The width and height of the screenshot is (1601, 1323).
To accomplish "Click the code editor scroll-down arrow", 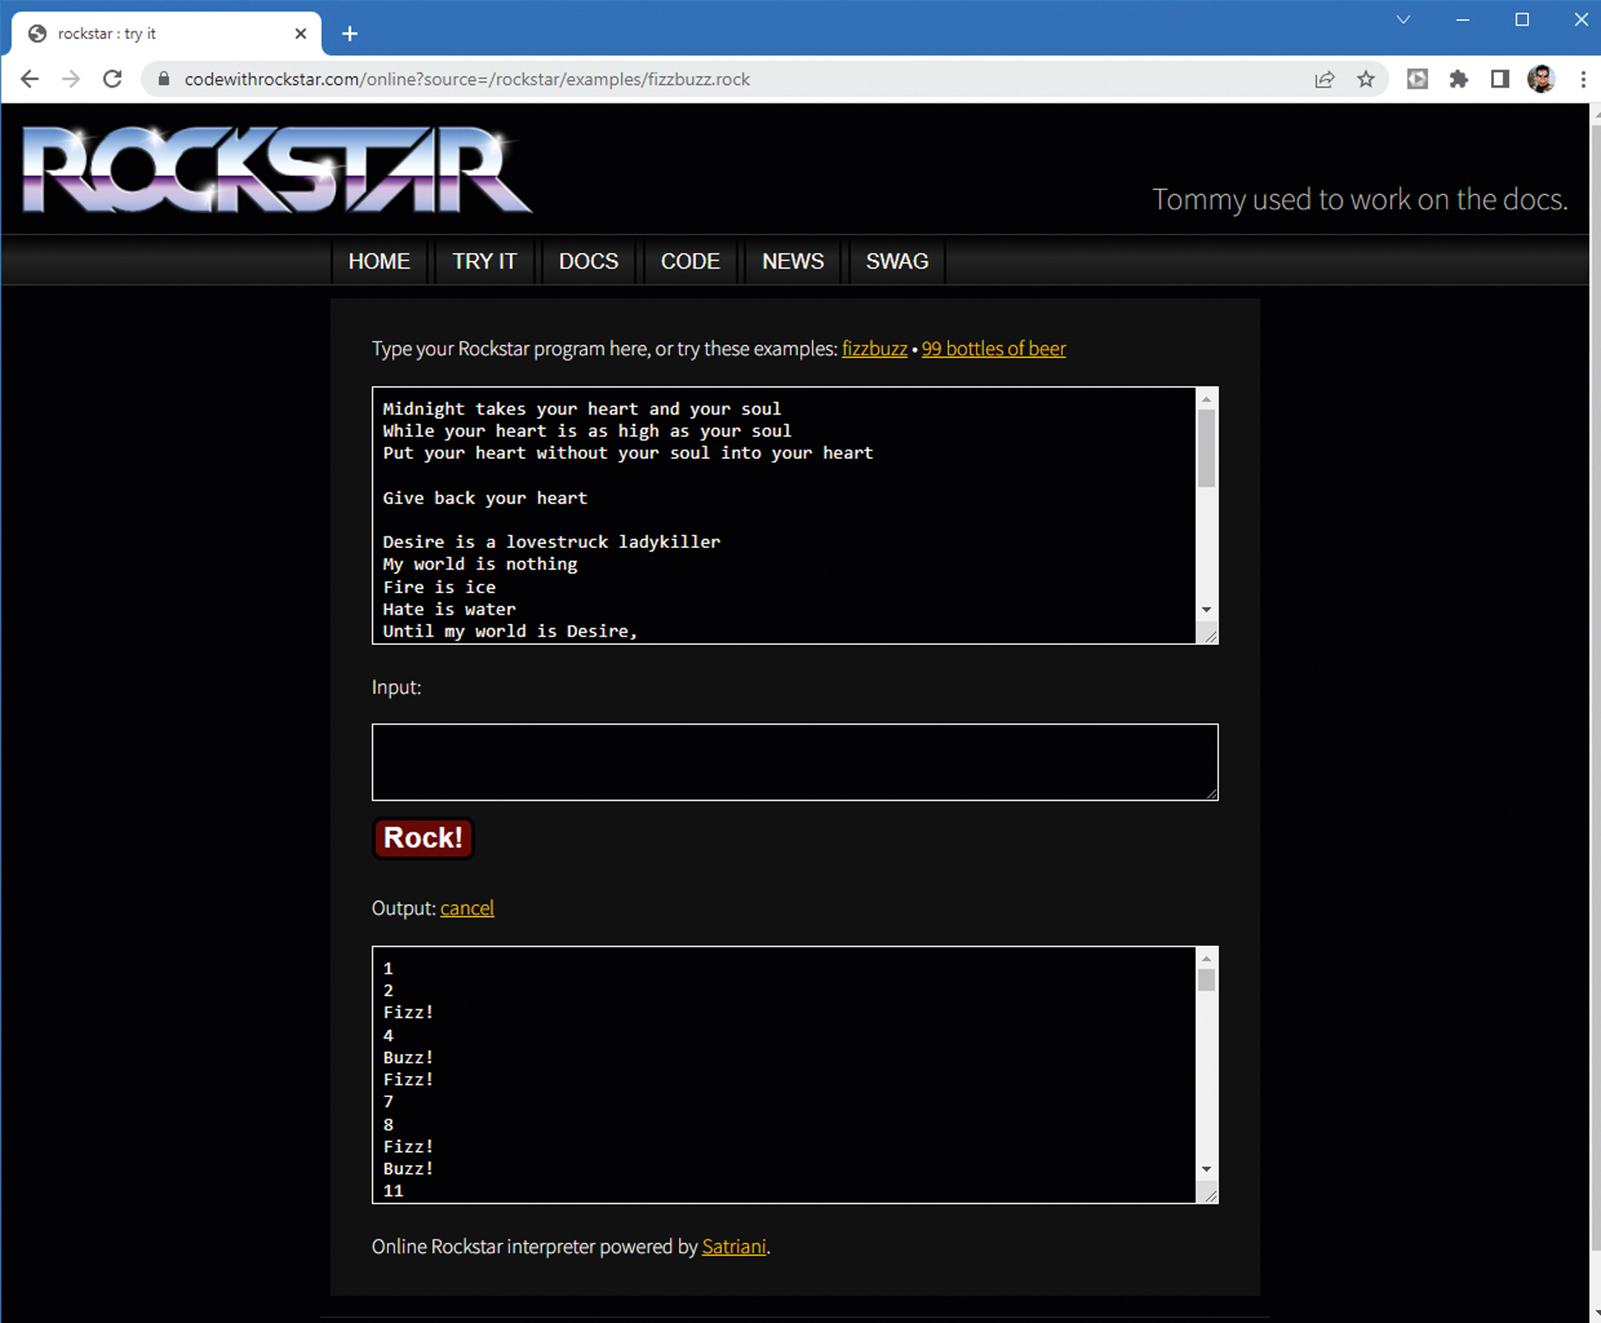I will (x=1207, y=610).
